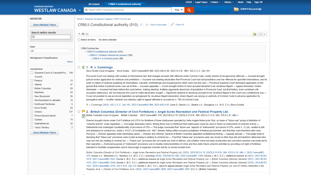This screenshot has width=311, height=175.
Task: Expand the delivery options dropdown arrow
Action: [x=265, y=34]
